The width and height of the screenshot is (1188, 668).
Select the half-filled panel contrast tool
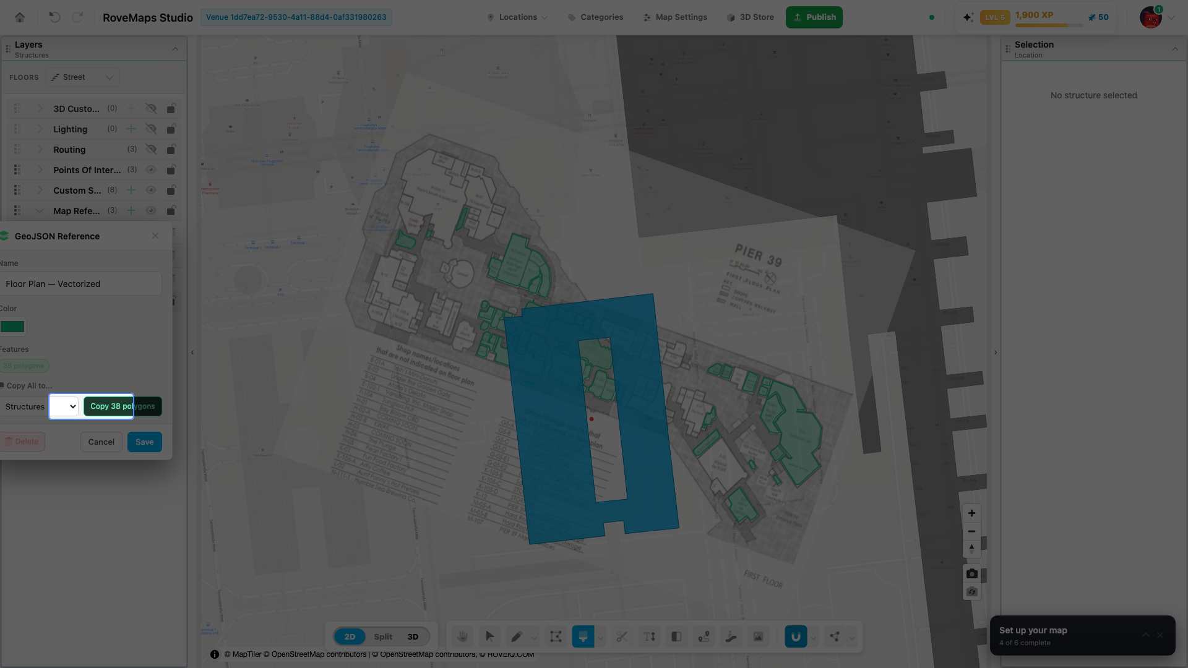click(676, 636)
